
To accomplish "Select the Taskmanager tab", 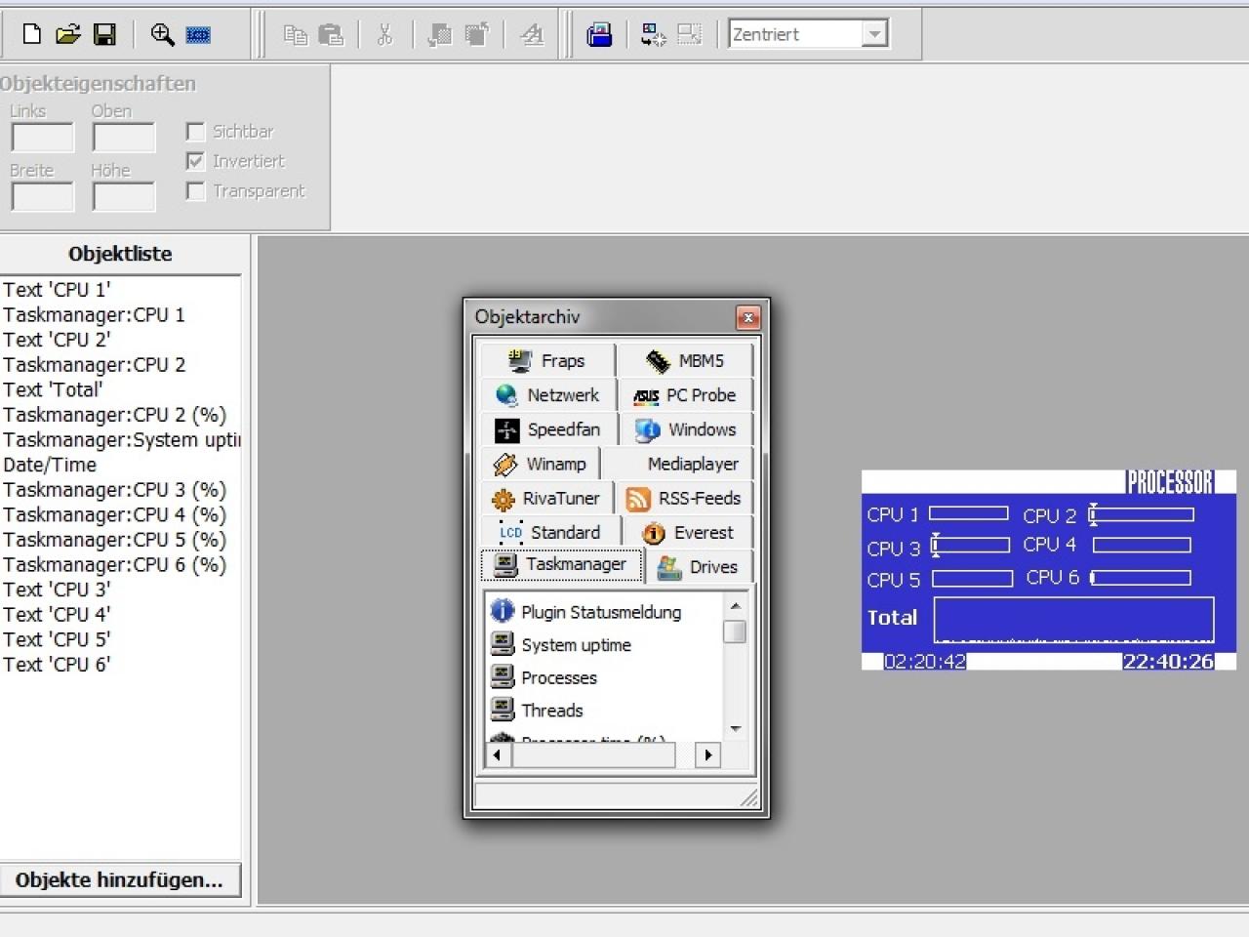I will [x=561, y=564].
